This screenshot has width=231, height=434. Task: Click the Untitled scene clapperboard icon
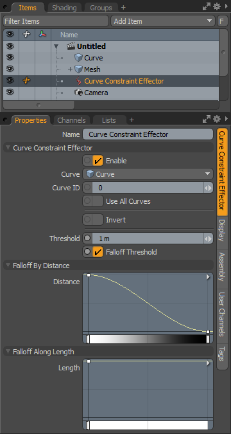[x=71, y=46]
